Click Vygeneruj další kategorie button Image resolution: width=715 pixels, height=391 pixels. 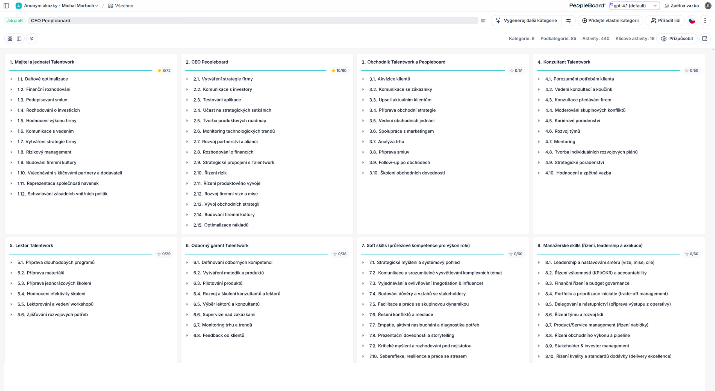click(x=526, y=21)
